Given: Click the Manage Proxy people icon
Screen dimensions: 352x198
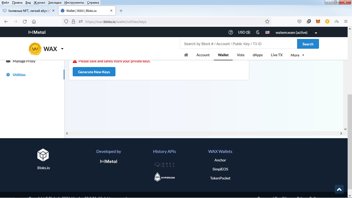Looking at the screenshot, I should click(x=8, y=61).
